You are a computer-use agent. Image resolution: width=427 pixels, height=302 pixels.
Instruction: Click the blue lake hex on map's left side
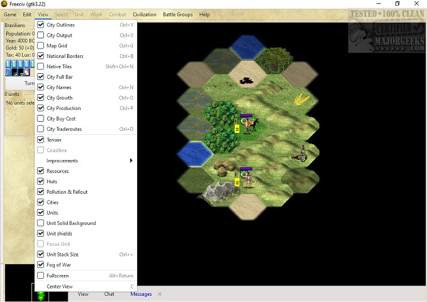194,154
